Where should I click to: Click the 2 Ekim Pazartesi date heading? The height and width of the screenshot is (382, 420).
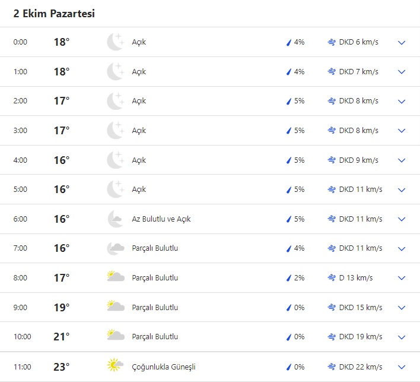pos(54,14)
